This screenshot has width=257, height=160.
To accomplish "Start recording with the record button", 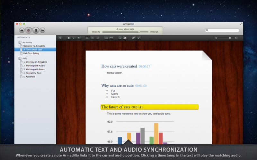I will point(29,30).
